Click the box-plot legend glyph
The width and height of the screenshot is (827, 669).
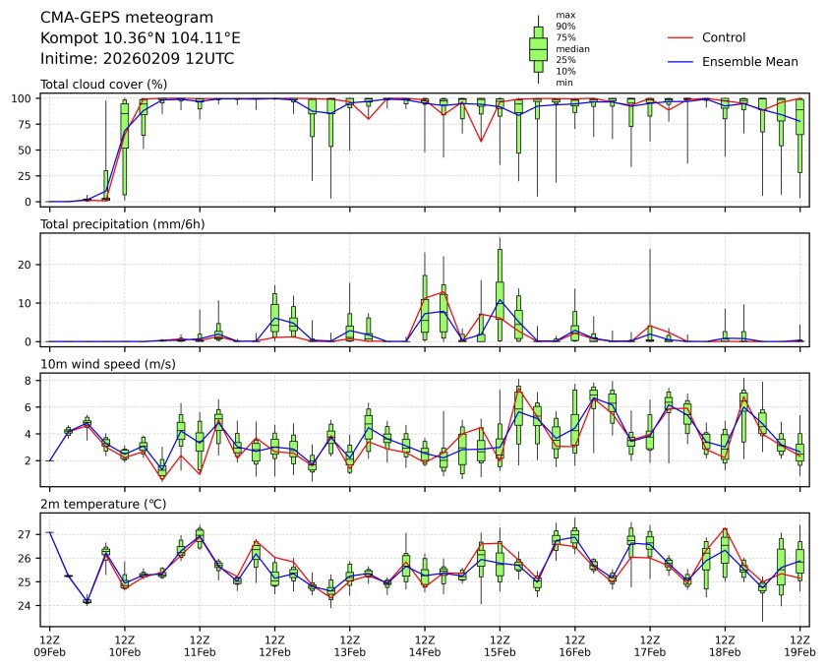538,48
